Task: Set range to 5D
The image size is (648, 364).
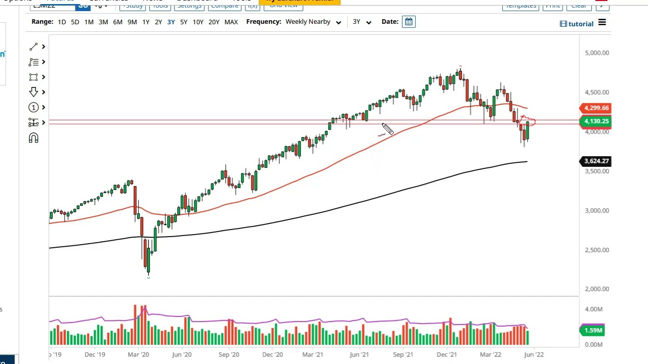Action: 75,22
